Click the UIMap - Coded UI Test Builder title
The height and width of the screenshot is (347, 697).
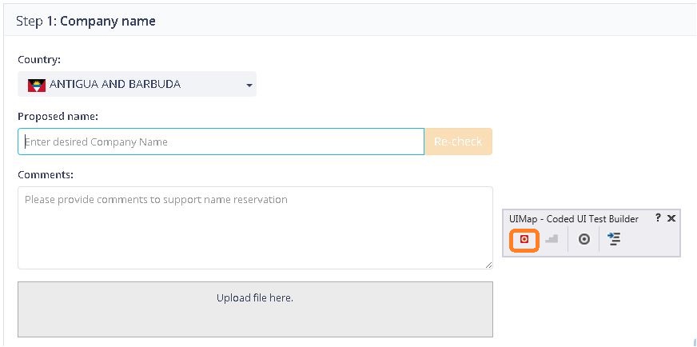[x=574, y=218]
